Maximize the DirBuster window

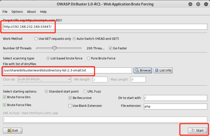point(198,4)
